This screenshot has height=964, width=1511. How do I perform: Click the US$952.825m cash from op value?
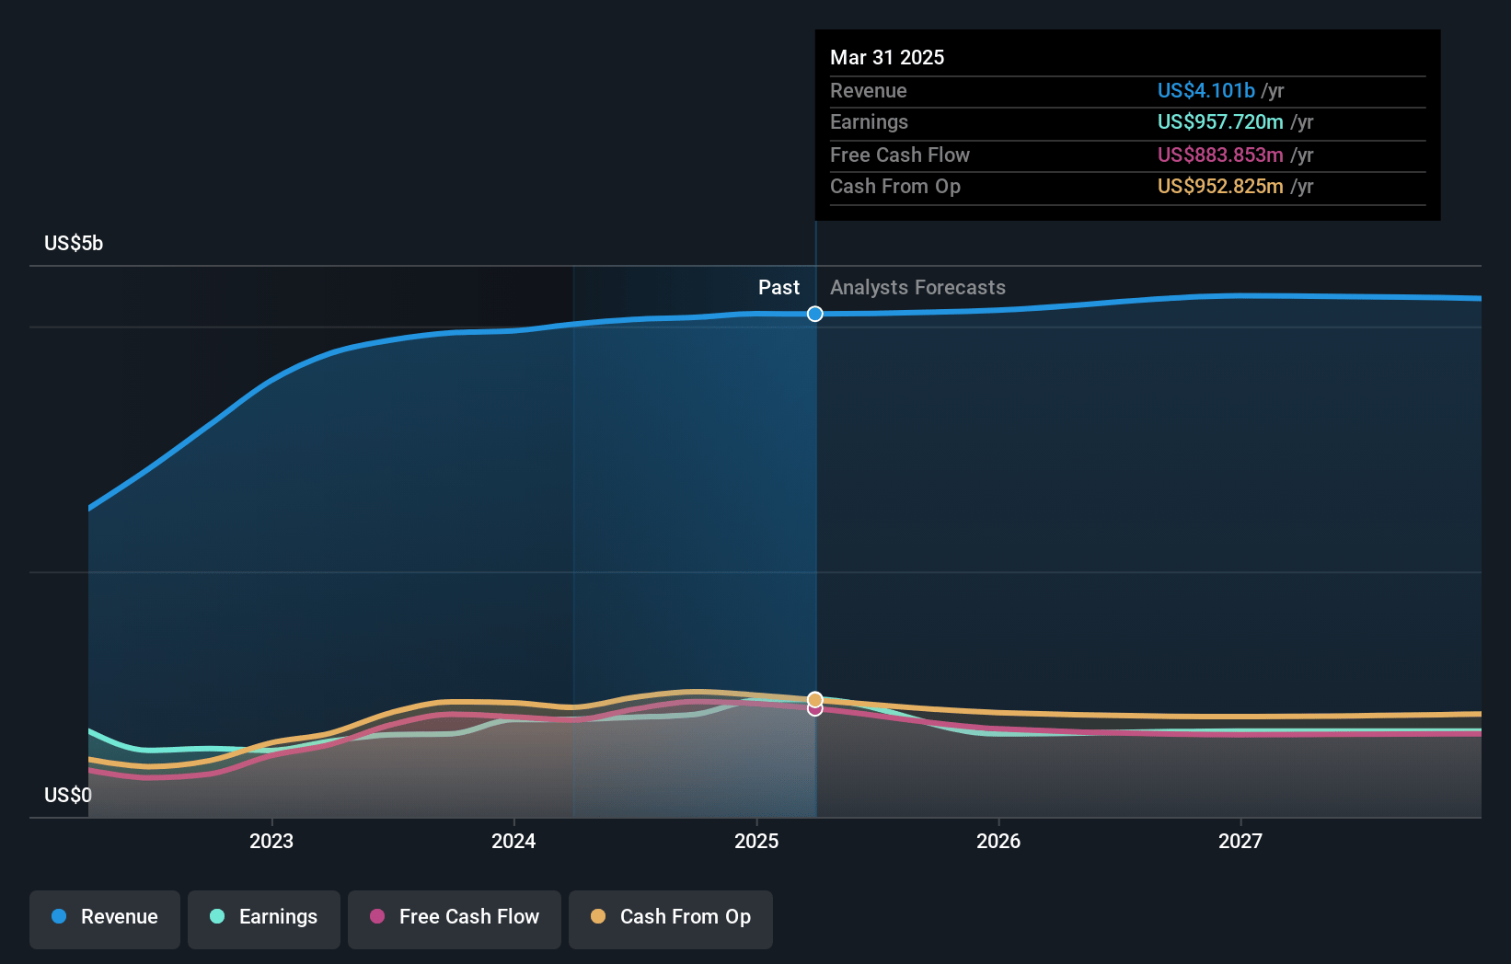1220,186
